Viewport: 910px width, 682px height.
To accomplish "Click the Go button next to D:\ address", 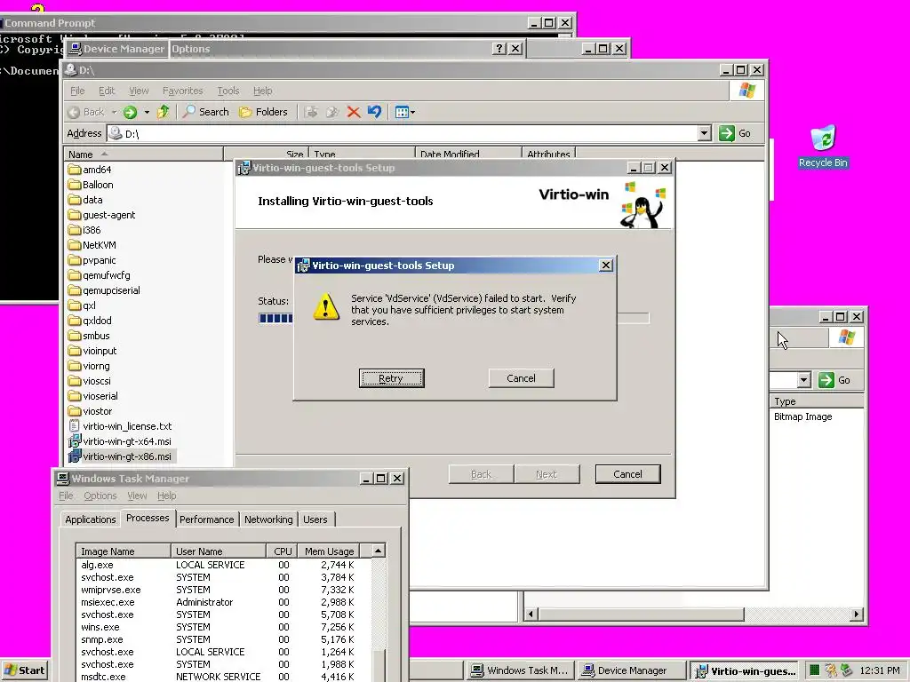I will pyautogui.click(x=735, y=133).
